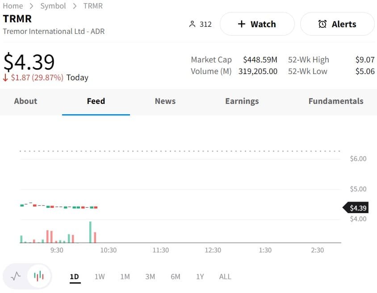Go to Home breadcrumb link
This screenshot has width=377, height=293.
pyautogui.click(x=13, y=6)
